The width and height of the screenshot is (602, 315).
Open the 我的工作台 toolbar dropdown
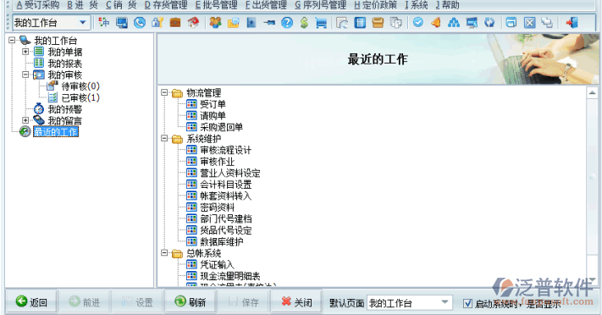pyautogui.click(x=82, y=23)
